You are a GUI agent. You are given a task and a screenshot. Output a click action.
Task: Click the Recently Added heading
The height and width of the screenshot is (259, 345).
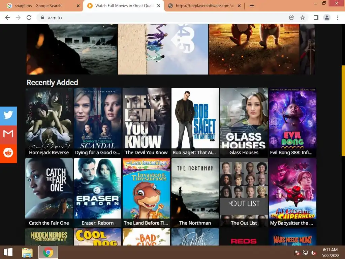52,82
